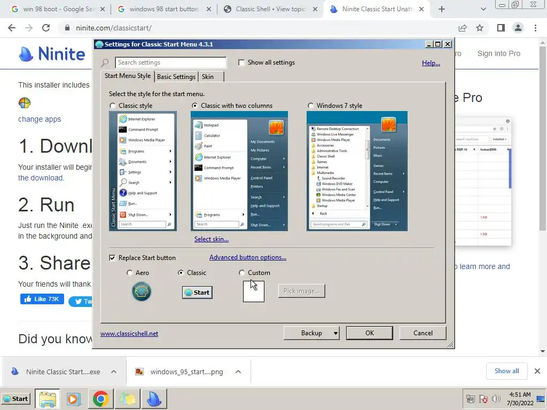This screenshot has width=547, height=410.
Task: Click into the Search settings field
Action: pos(170,62)
